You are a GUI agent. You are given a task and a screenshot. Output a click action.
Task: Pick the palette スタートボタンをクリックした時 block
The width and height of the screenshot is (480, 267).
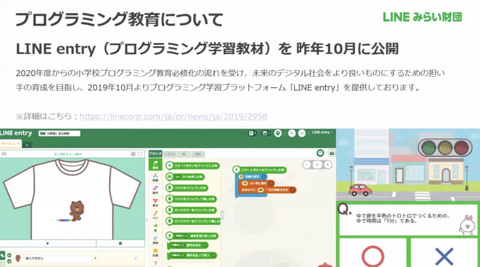[193, 166]
